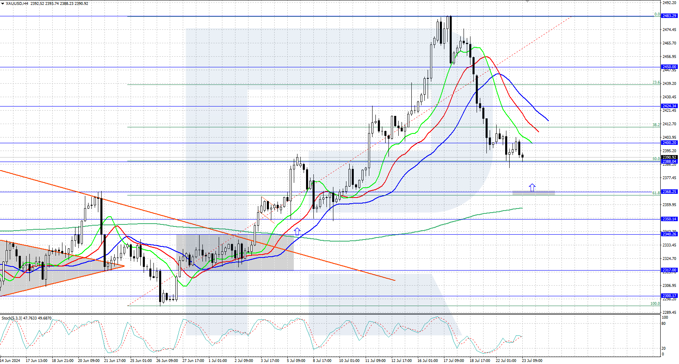Click the 2368.25 level price tag
Screen dimensions: 679x364
pyautogui.click(x=669, y=192)
